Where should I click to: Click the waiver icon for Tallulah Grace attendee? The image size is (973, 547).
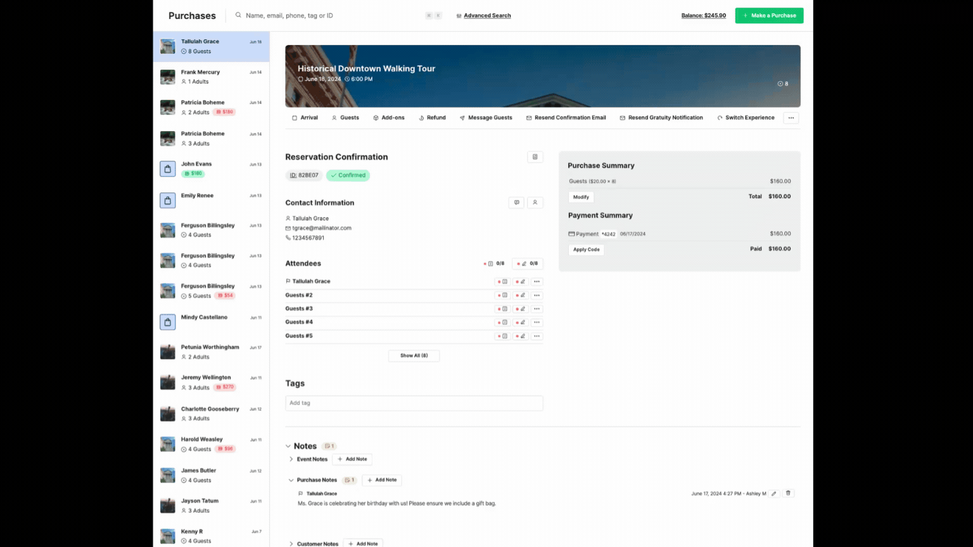tap(503, 282)
